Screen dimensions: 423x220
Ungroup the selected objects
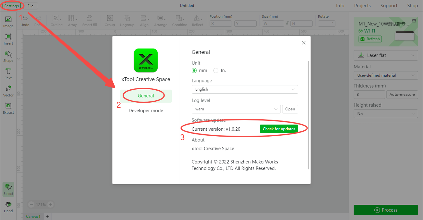(127, 21)
